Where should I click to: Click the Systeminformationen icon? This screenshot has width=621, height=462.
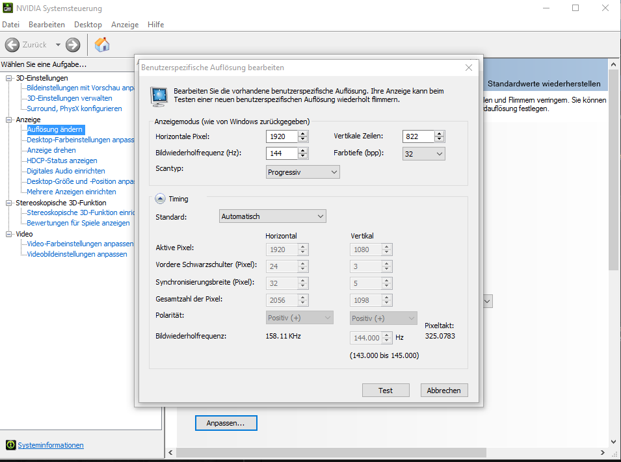[10, 445]
